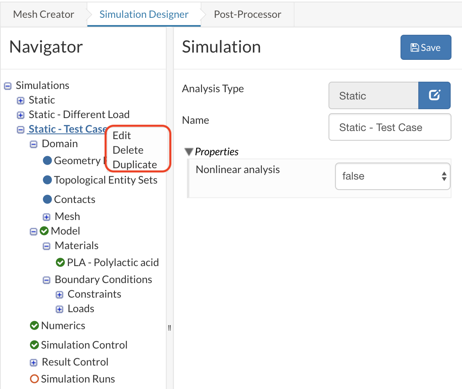Expand the Loads tree node
The width and height of the screenshot is (462, 389).
pos(59,309)
